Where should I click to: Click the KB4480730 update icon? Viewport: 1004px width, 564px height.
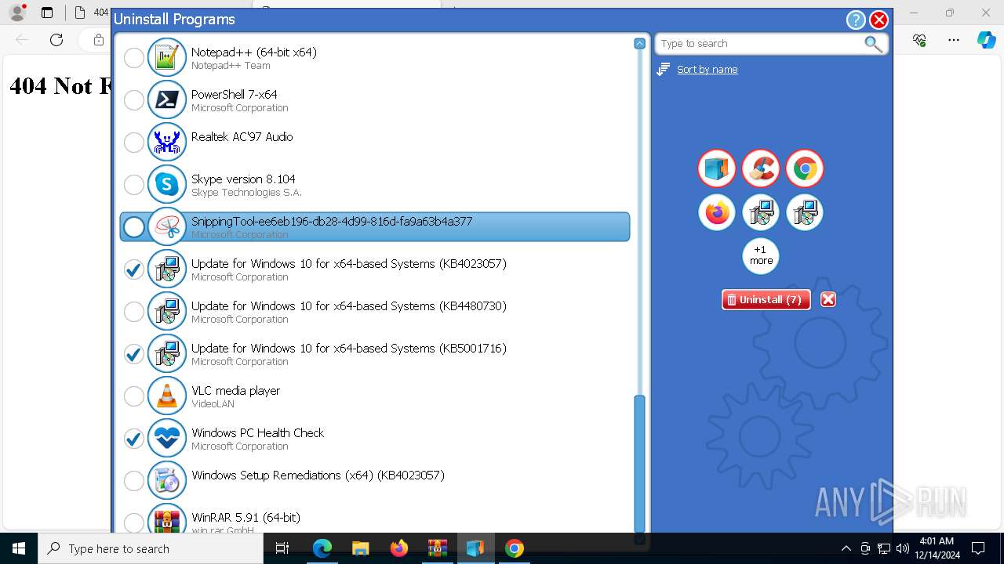click(167, 311)
